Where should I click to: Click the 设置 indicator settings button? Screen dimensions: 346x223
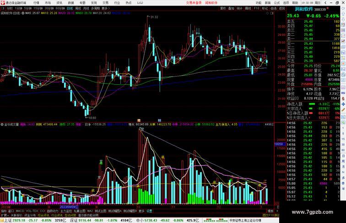click(x=149, y=211)
